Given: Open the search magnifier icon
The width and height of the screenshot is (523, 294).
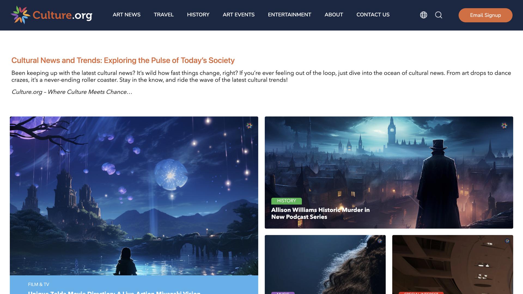Looking at the screenshot, I should [439, 15].
